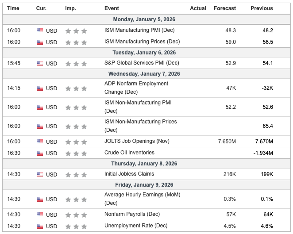Click the US flag in Crude Oil Inventories row
The width and height of the screenshot is (293, 234).
pos(40,153)
